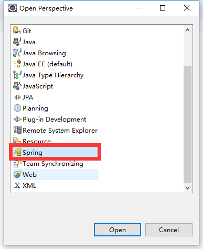
Task: Click the scrollbar up arrow
Action: pyautogui.click(x=187, y=30)
